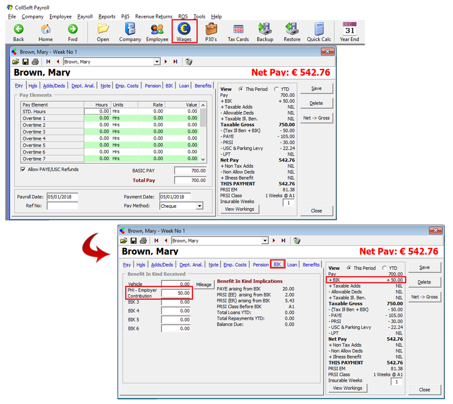Untick Allow PAYE/USC Refunds checkbox
Image resolution: width=453 pixels, height=404 pixels.
tap(23, 169)
